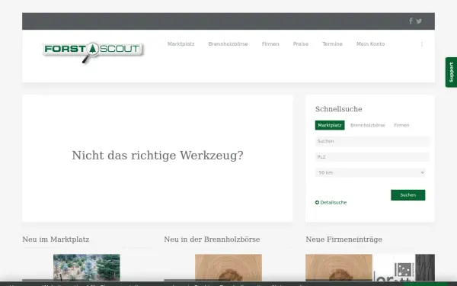Open the Mein Konto navigation menu

click(370, 43)
